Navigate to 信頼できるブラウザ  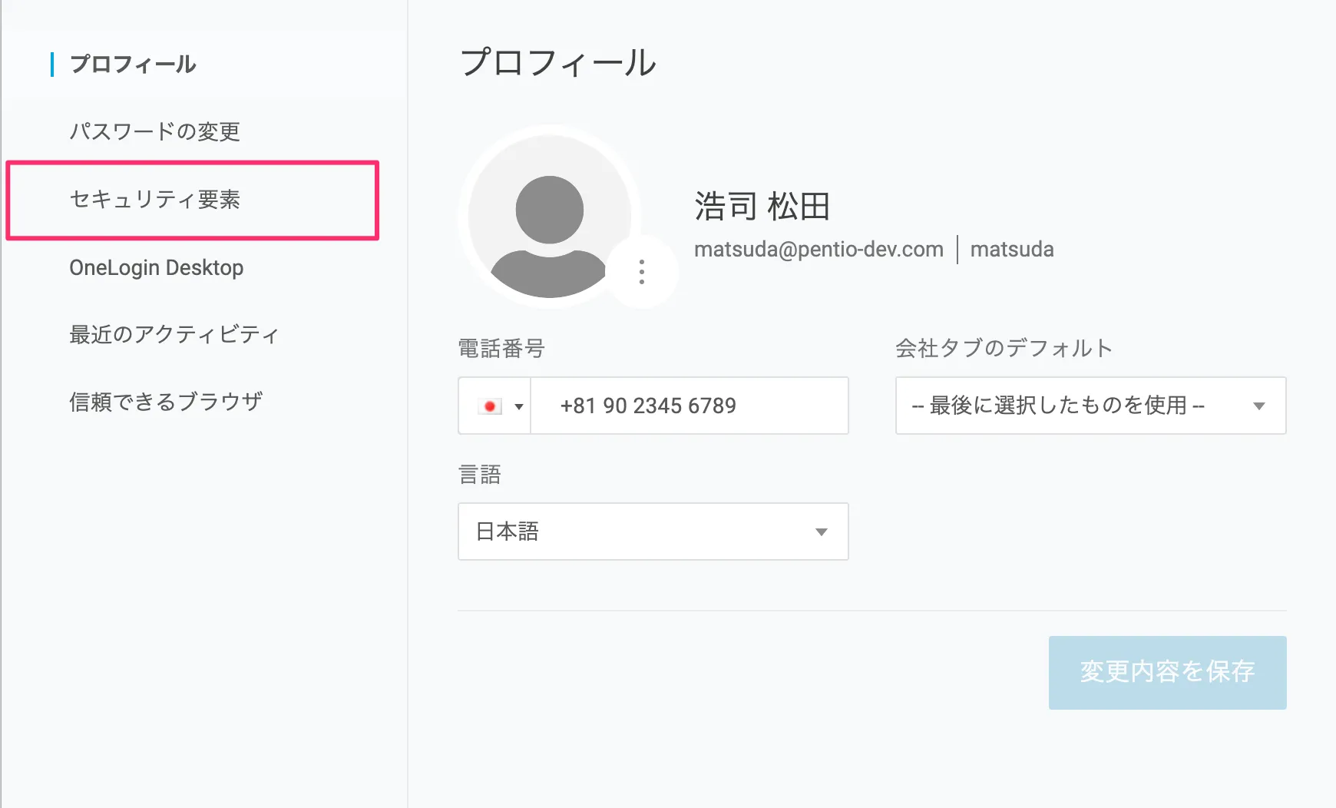[x=166, y=402]
